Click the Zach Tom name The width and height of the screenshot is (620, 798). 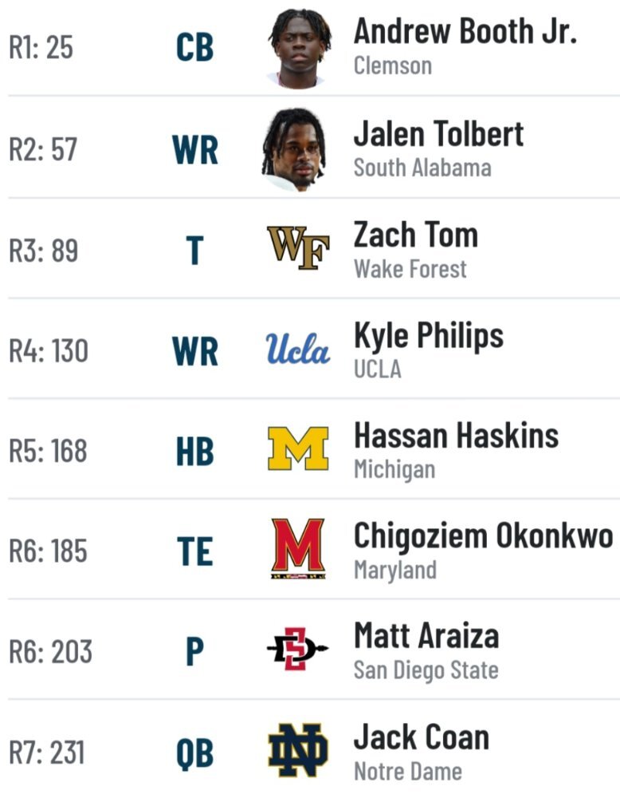(416, 235)
